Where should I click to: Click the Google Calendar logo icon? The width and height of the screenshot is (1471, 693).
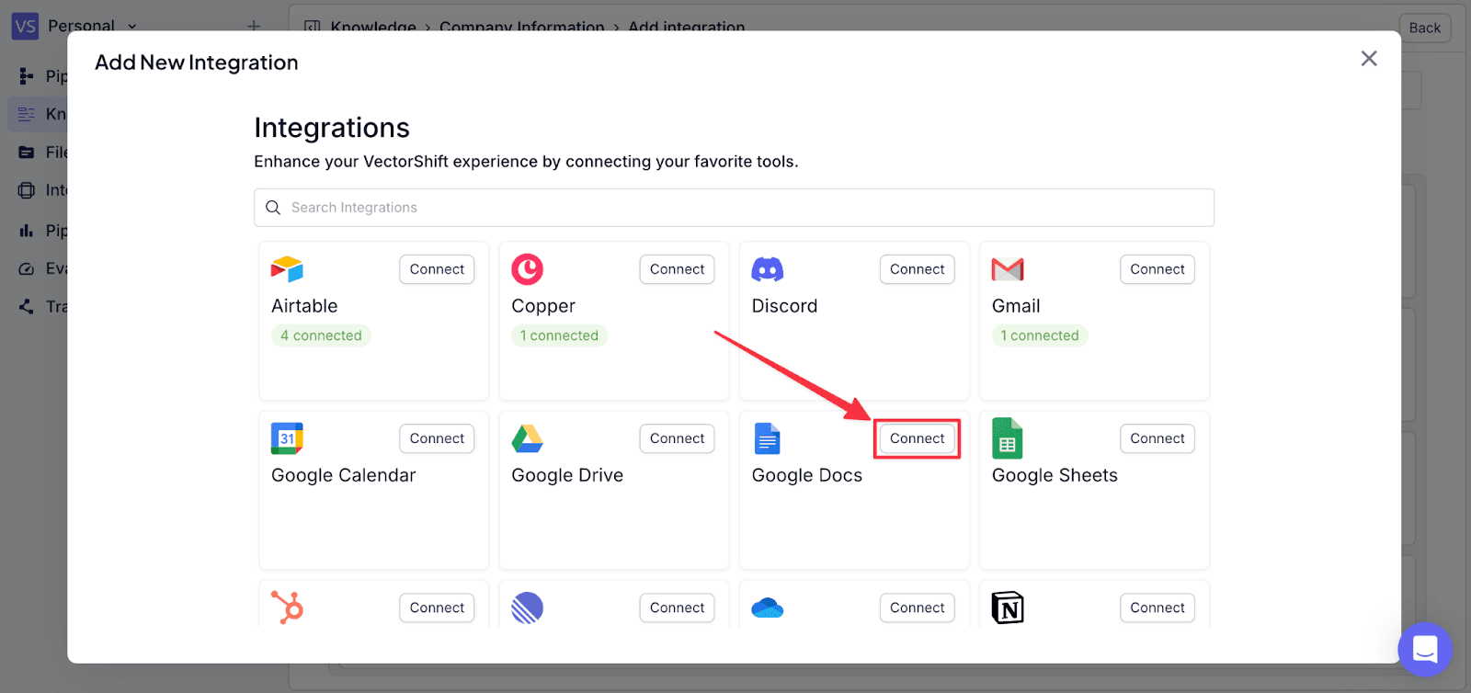click(287, 438)
